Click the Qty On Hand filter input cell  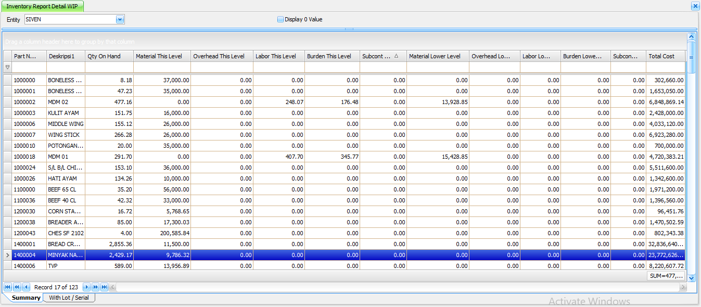coord(109,67)
